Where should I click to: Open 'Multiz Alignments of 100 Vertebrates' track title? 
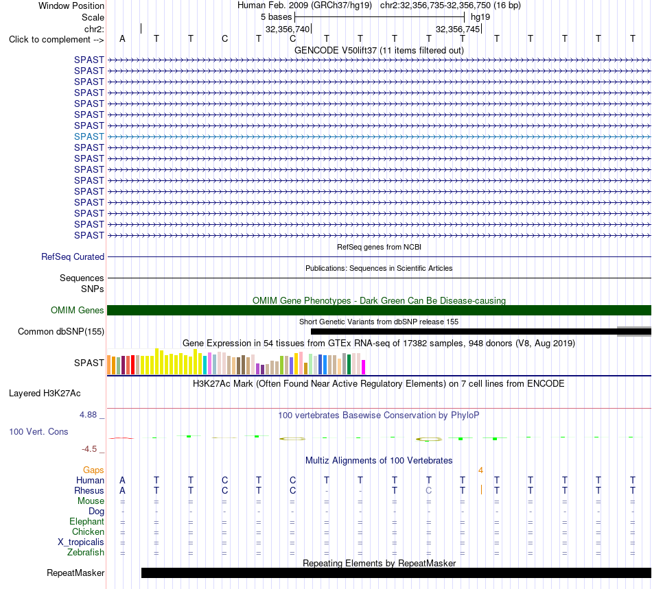click(x=379, y=460)
